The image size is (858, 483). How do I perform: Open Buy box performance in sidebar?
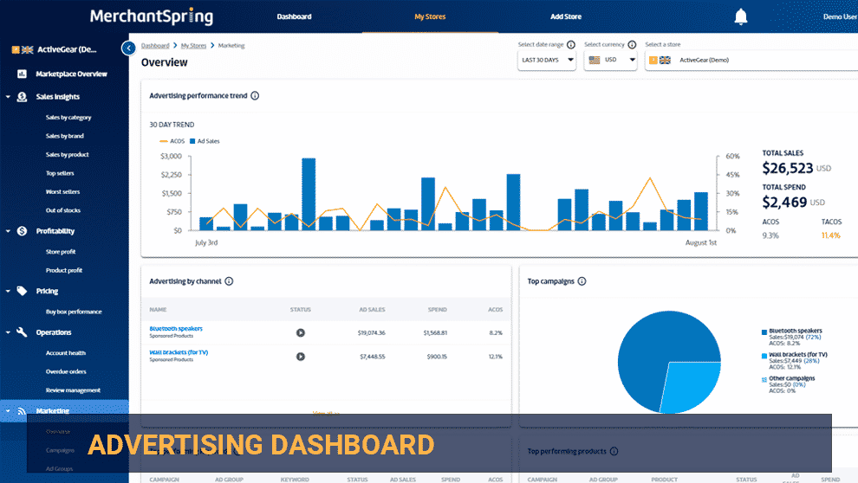(74, 312)
